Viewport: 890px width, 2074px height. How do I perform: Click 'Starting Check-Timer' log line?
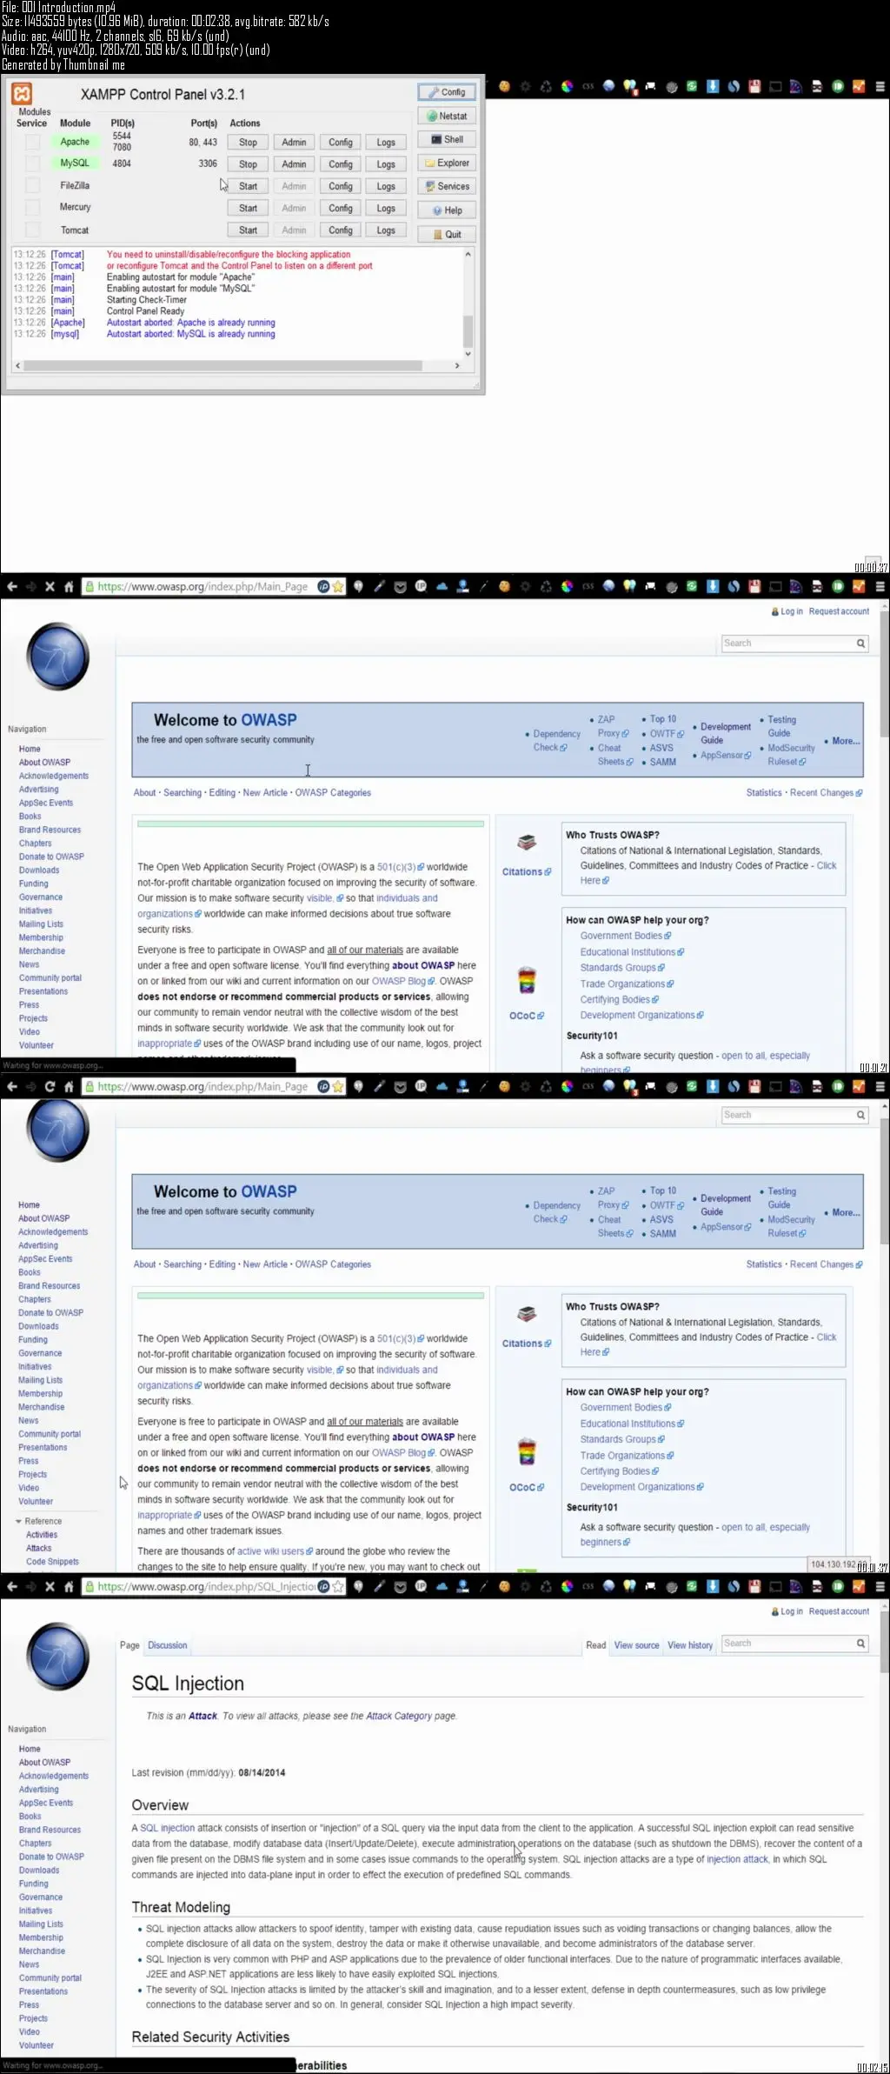pos(147,300)
